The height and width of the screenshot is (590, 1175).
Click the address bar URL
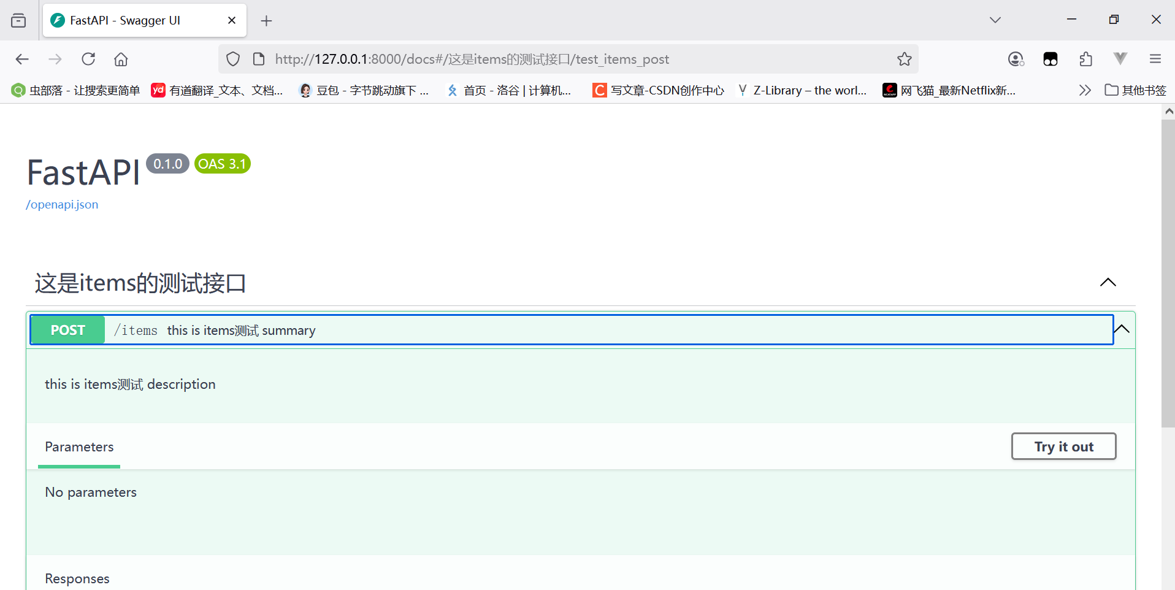pos(472,59)
